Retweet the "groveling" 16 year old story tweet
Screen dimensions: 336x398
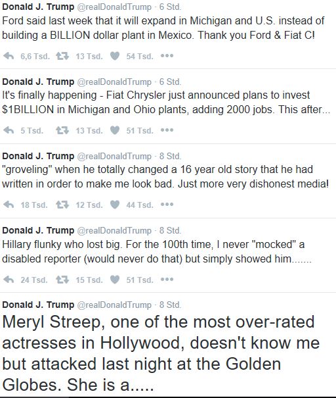pyautogui.click(x=62, y=205)
